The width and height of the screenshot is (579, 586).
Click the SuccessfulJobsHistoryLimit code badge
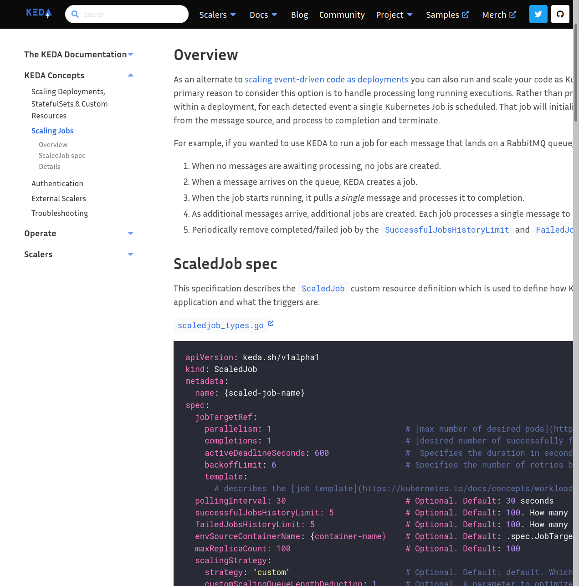coord(447,230)
